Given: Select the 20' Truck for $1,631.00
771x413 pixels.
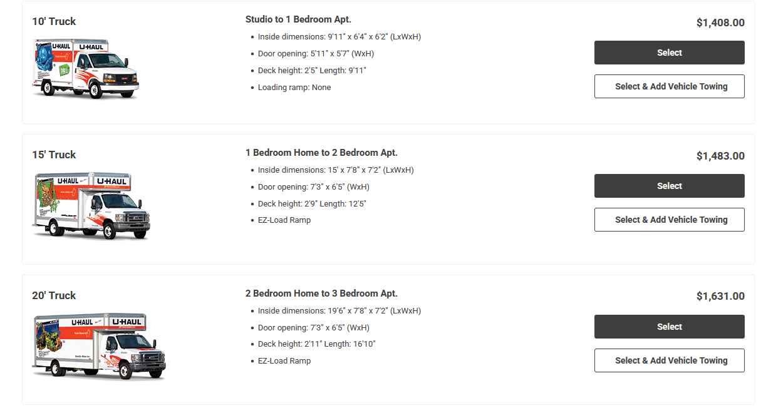Looking at the screenshot, I should pyautogui.click(x=669, y=327).
